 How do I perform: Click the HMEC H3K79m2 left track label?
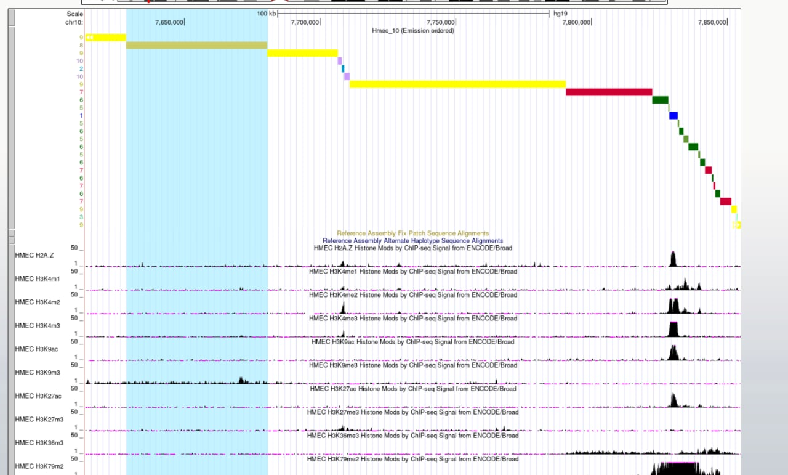[39, 466]
